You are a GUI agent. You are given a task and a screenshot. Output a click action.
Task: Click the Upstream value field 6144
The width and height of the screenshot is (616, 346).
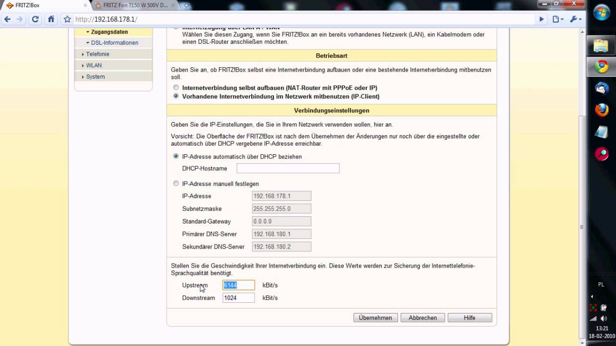238,285
